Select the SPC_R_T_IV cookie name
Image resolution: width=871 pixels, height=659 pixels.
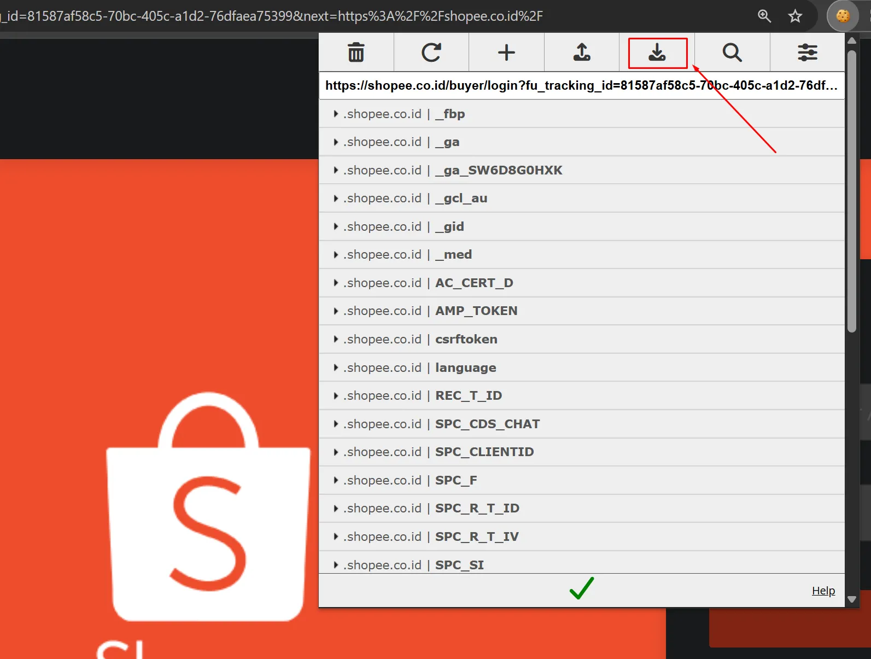coord(477,536)
